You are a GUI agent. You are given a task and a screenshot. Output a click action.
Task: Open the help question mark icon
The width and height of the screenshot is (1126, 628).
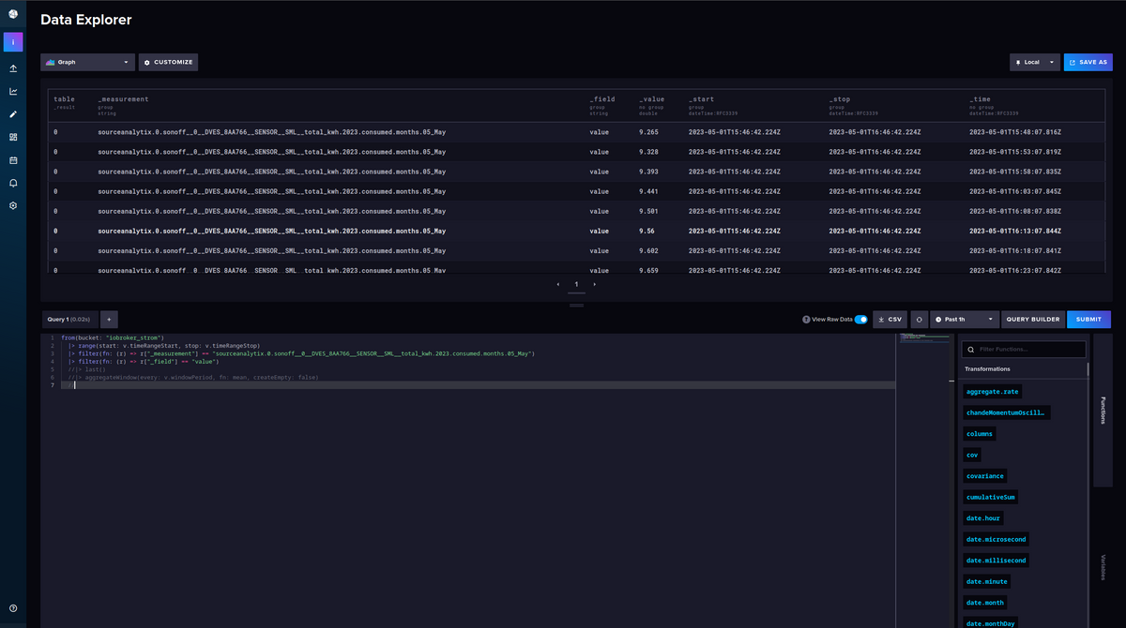[13, 608]
